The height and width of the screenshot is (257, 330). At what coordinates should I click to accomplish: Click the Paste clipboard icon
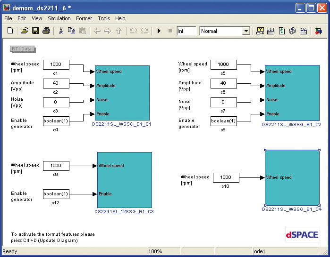point(82,31)
